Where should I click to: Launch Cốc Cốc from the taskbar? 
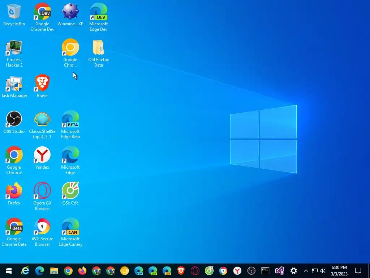(x=209, y=271)
